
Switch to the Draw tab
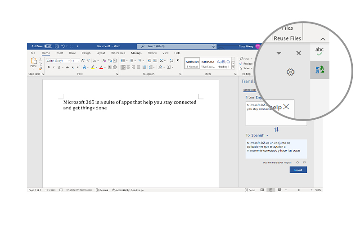[72, 53]
